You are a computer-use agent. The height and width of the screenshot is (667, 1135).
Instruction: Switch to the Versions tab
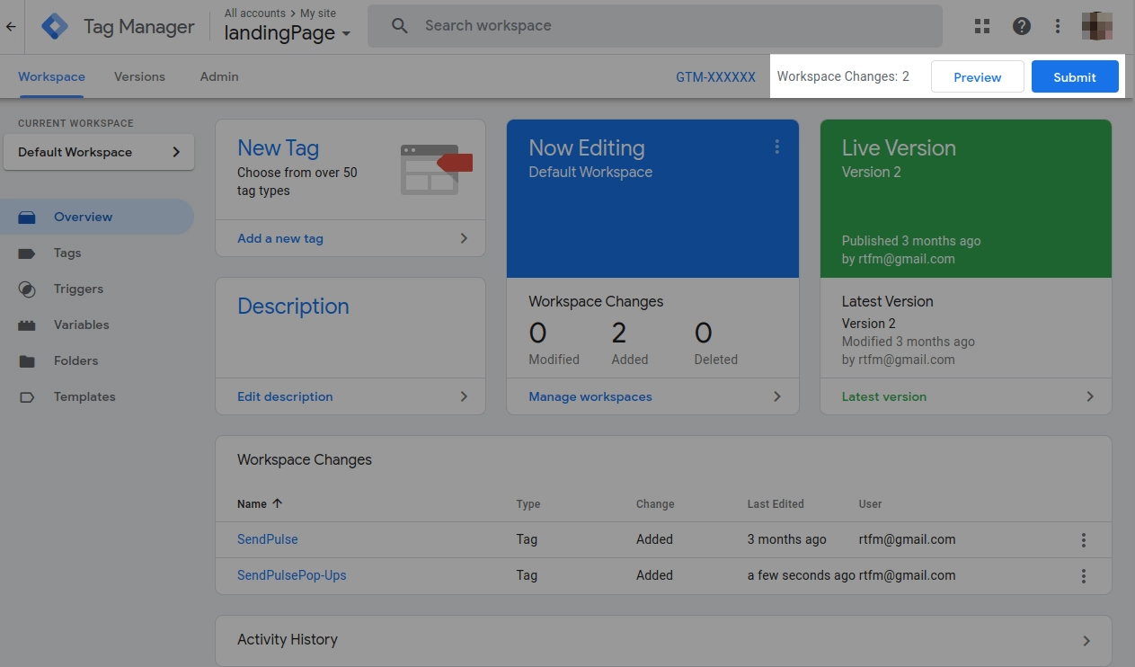139,76
